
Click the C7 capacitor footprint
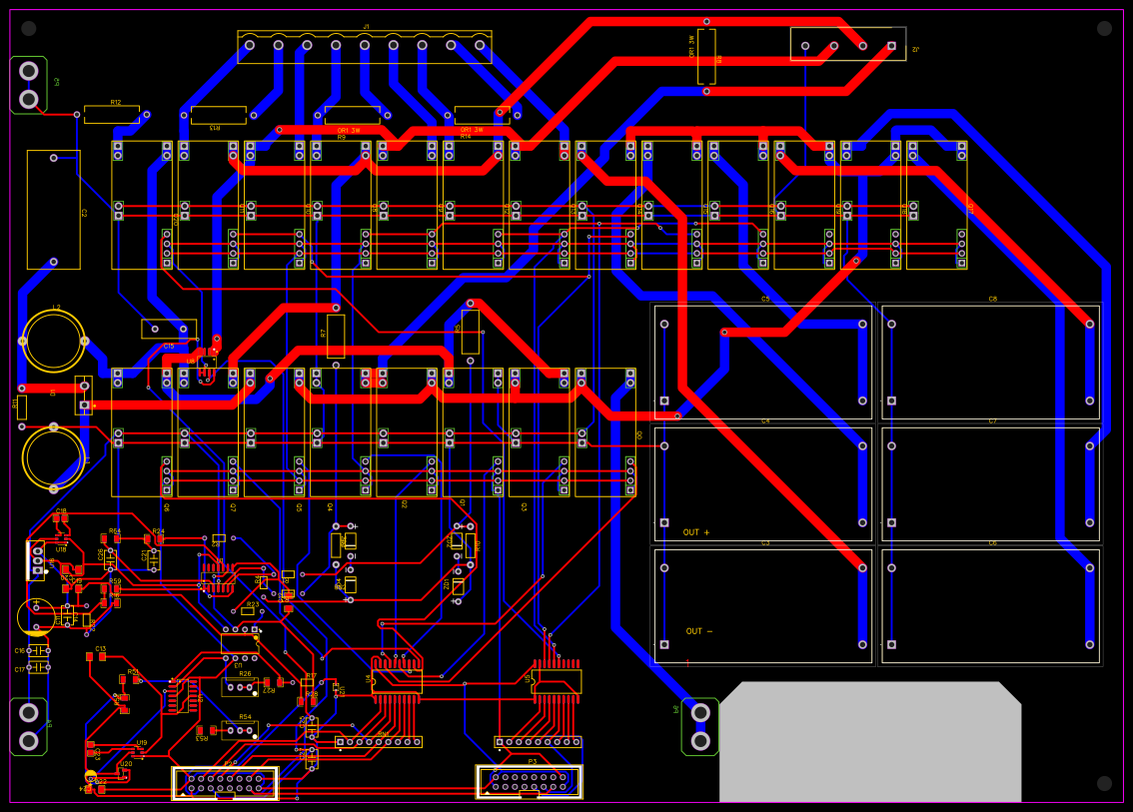point(991,484)
